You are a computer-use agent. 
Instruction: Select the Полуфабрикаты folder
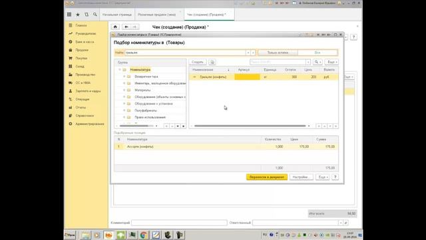(146, 111)
